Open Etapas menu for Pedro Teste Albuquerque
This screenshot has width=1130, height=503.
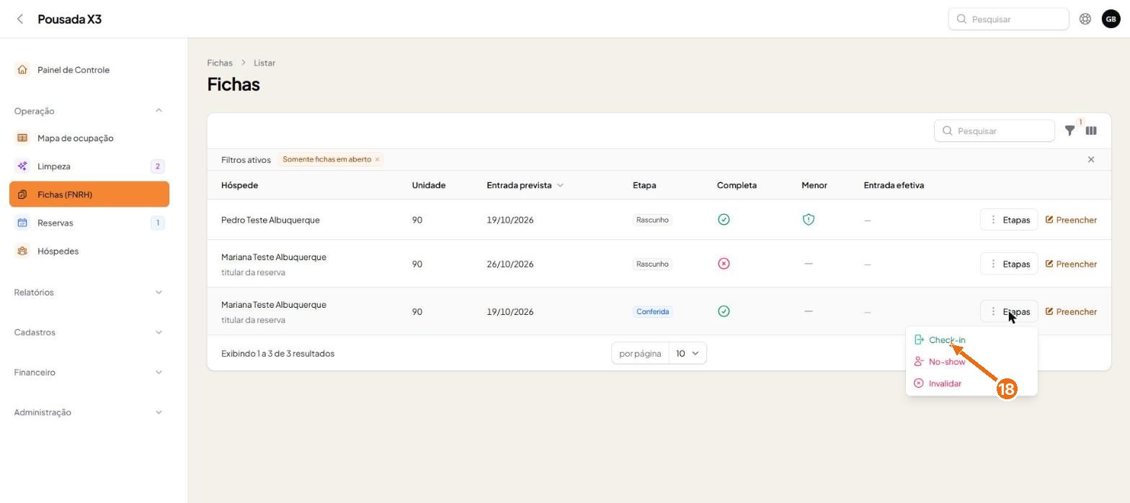(1009, 220)
